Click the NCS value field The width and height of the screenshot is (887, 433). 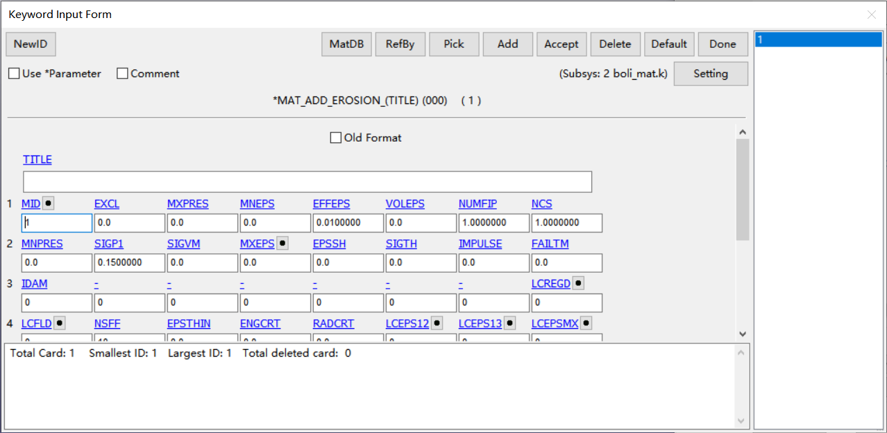(x=567, y=223)
